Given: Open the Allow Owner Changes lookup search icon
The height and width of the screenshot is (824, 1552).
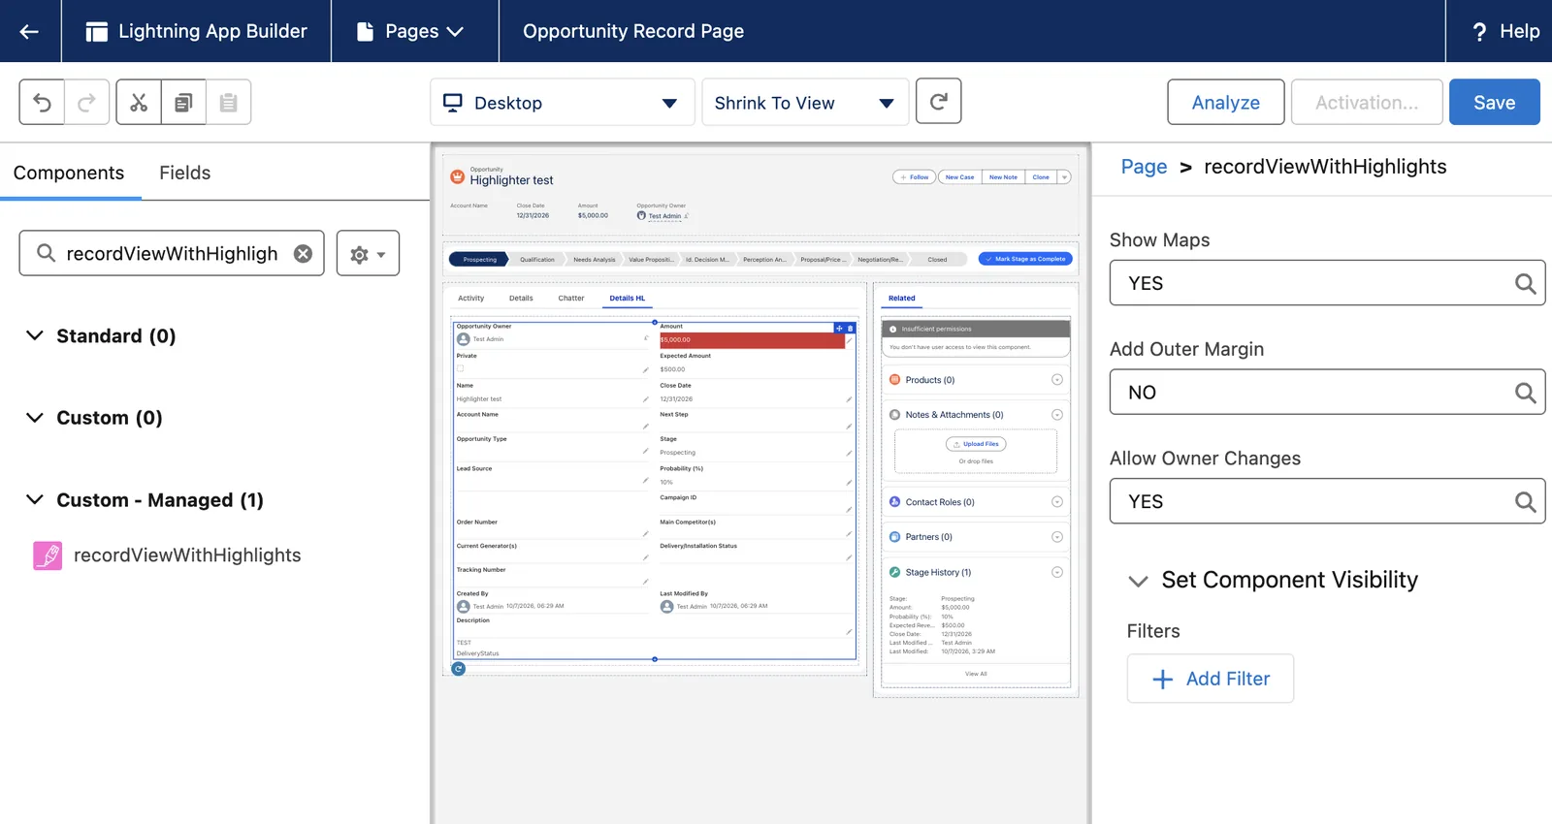Looking at the screenshot, I should click(1525, 502).
